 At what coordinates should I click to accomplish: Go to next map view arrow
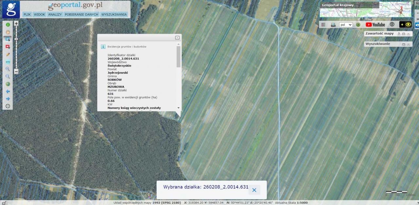click(8, 99)
